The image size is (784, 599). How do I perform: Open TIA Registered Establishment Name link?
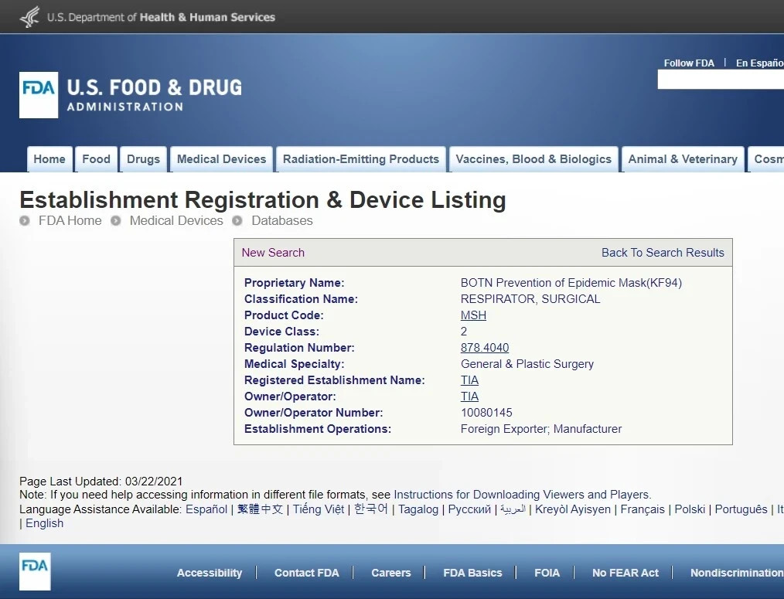pos(469,380)
